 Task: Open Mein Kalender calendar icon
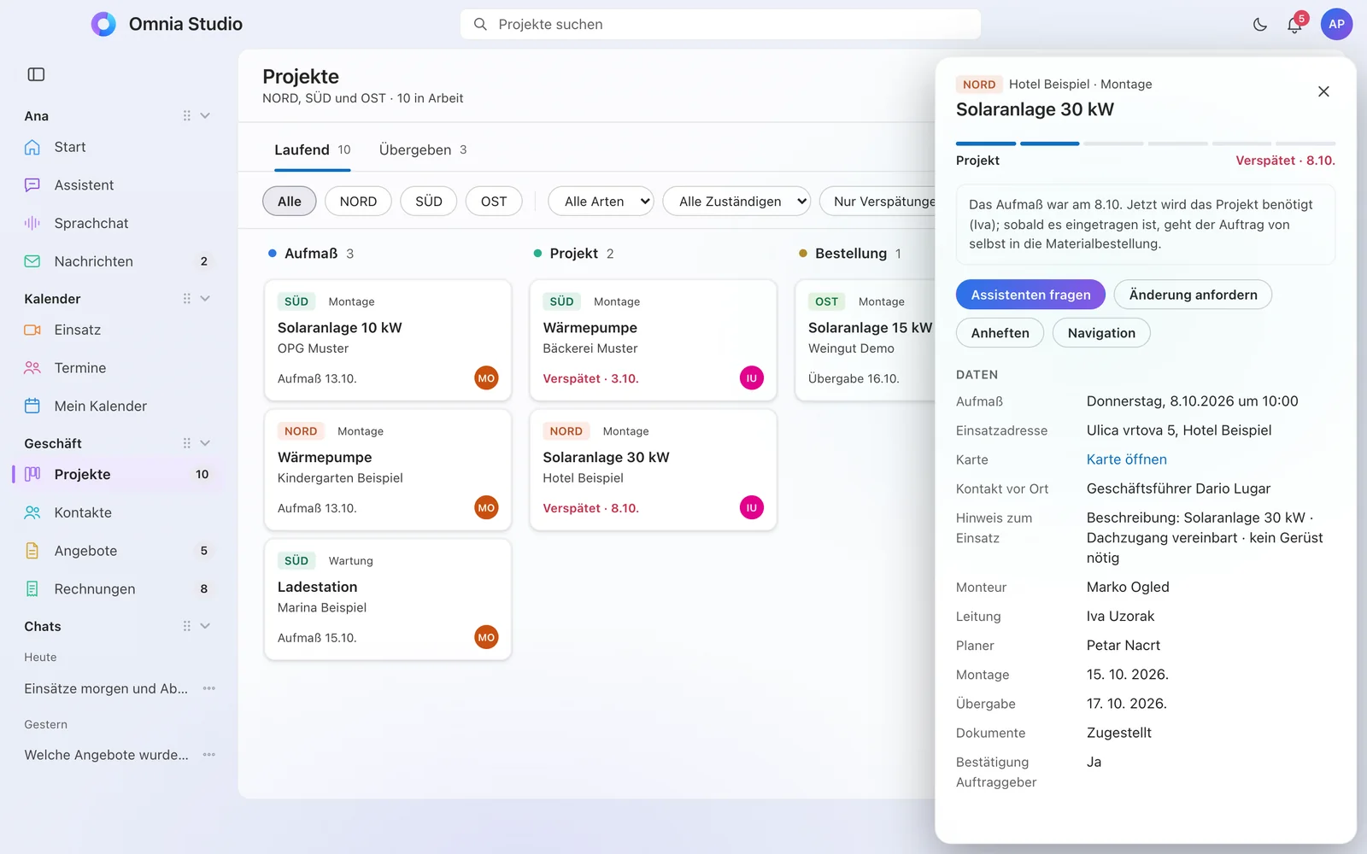[32, 406]
